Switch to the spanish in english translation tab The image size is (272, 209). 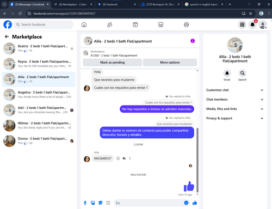(203, 4)
